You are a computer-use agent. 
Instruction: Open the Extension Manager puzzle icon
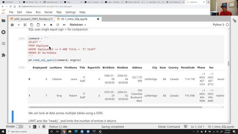click(3, 55)
